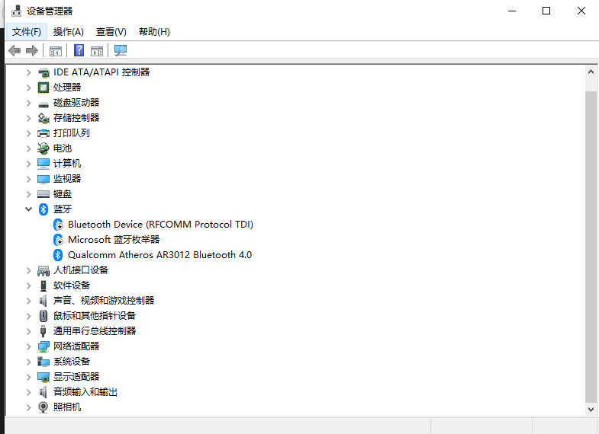Expand the 照相机 node
Screen dimensions: 599x434
(29, 407)
